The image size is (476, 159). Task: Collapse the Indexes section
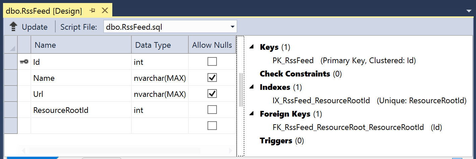coord(252,87)
